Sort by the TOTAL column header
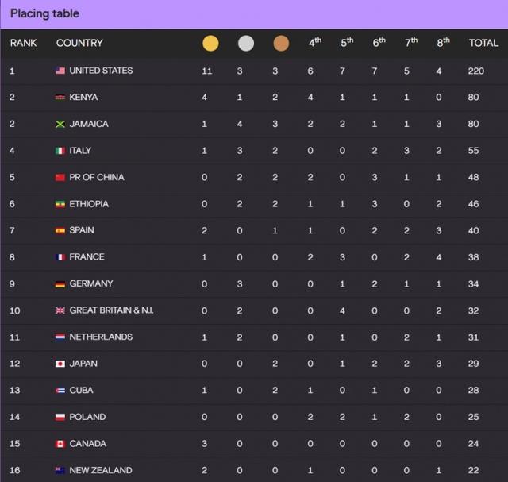 [483, 44]
